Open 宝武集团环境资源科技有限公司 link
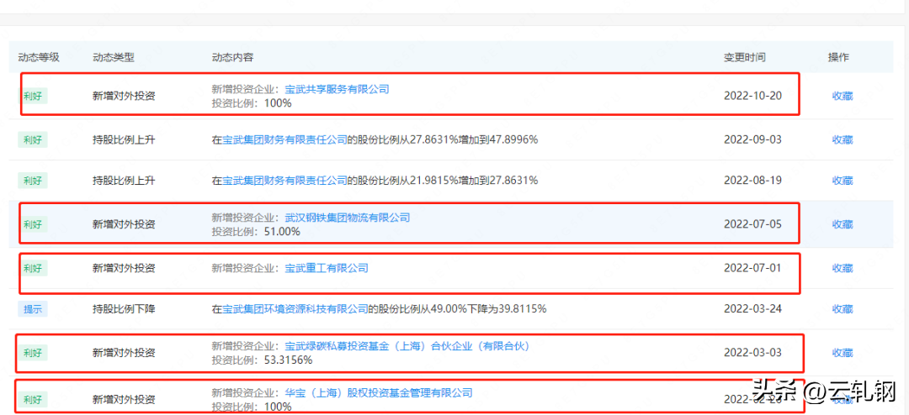This screenshot has width=909, height=415. point(295,309)
